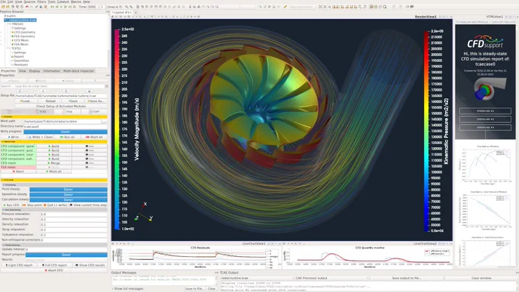The width and height of the screenshot is (519, 292).
Task: Click the Directory name field
Action: pyautogui.click(x=65, y=127)
